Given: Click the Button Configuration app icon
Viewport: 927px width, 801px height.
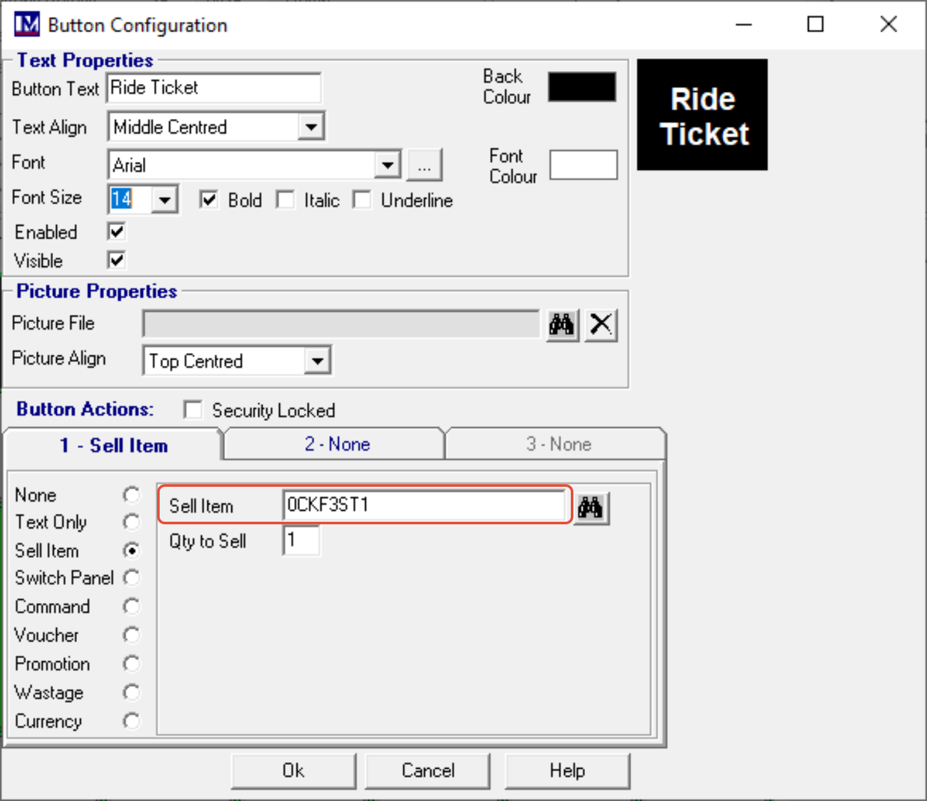Looking at the screenshot, I should [x=27, y=25].
